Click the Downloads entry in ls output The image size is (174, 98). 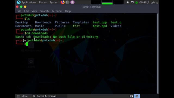(43, 22)
